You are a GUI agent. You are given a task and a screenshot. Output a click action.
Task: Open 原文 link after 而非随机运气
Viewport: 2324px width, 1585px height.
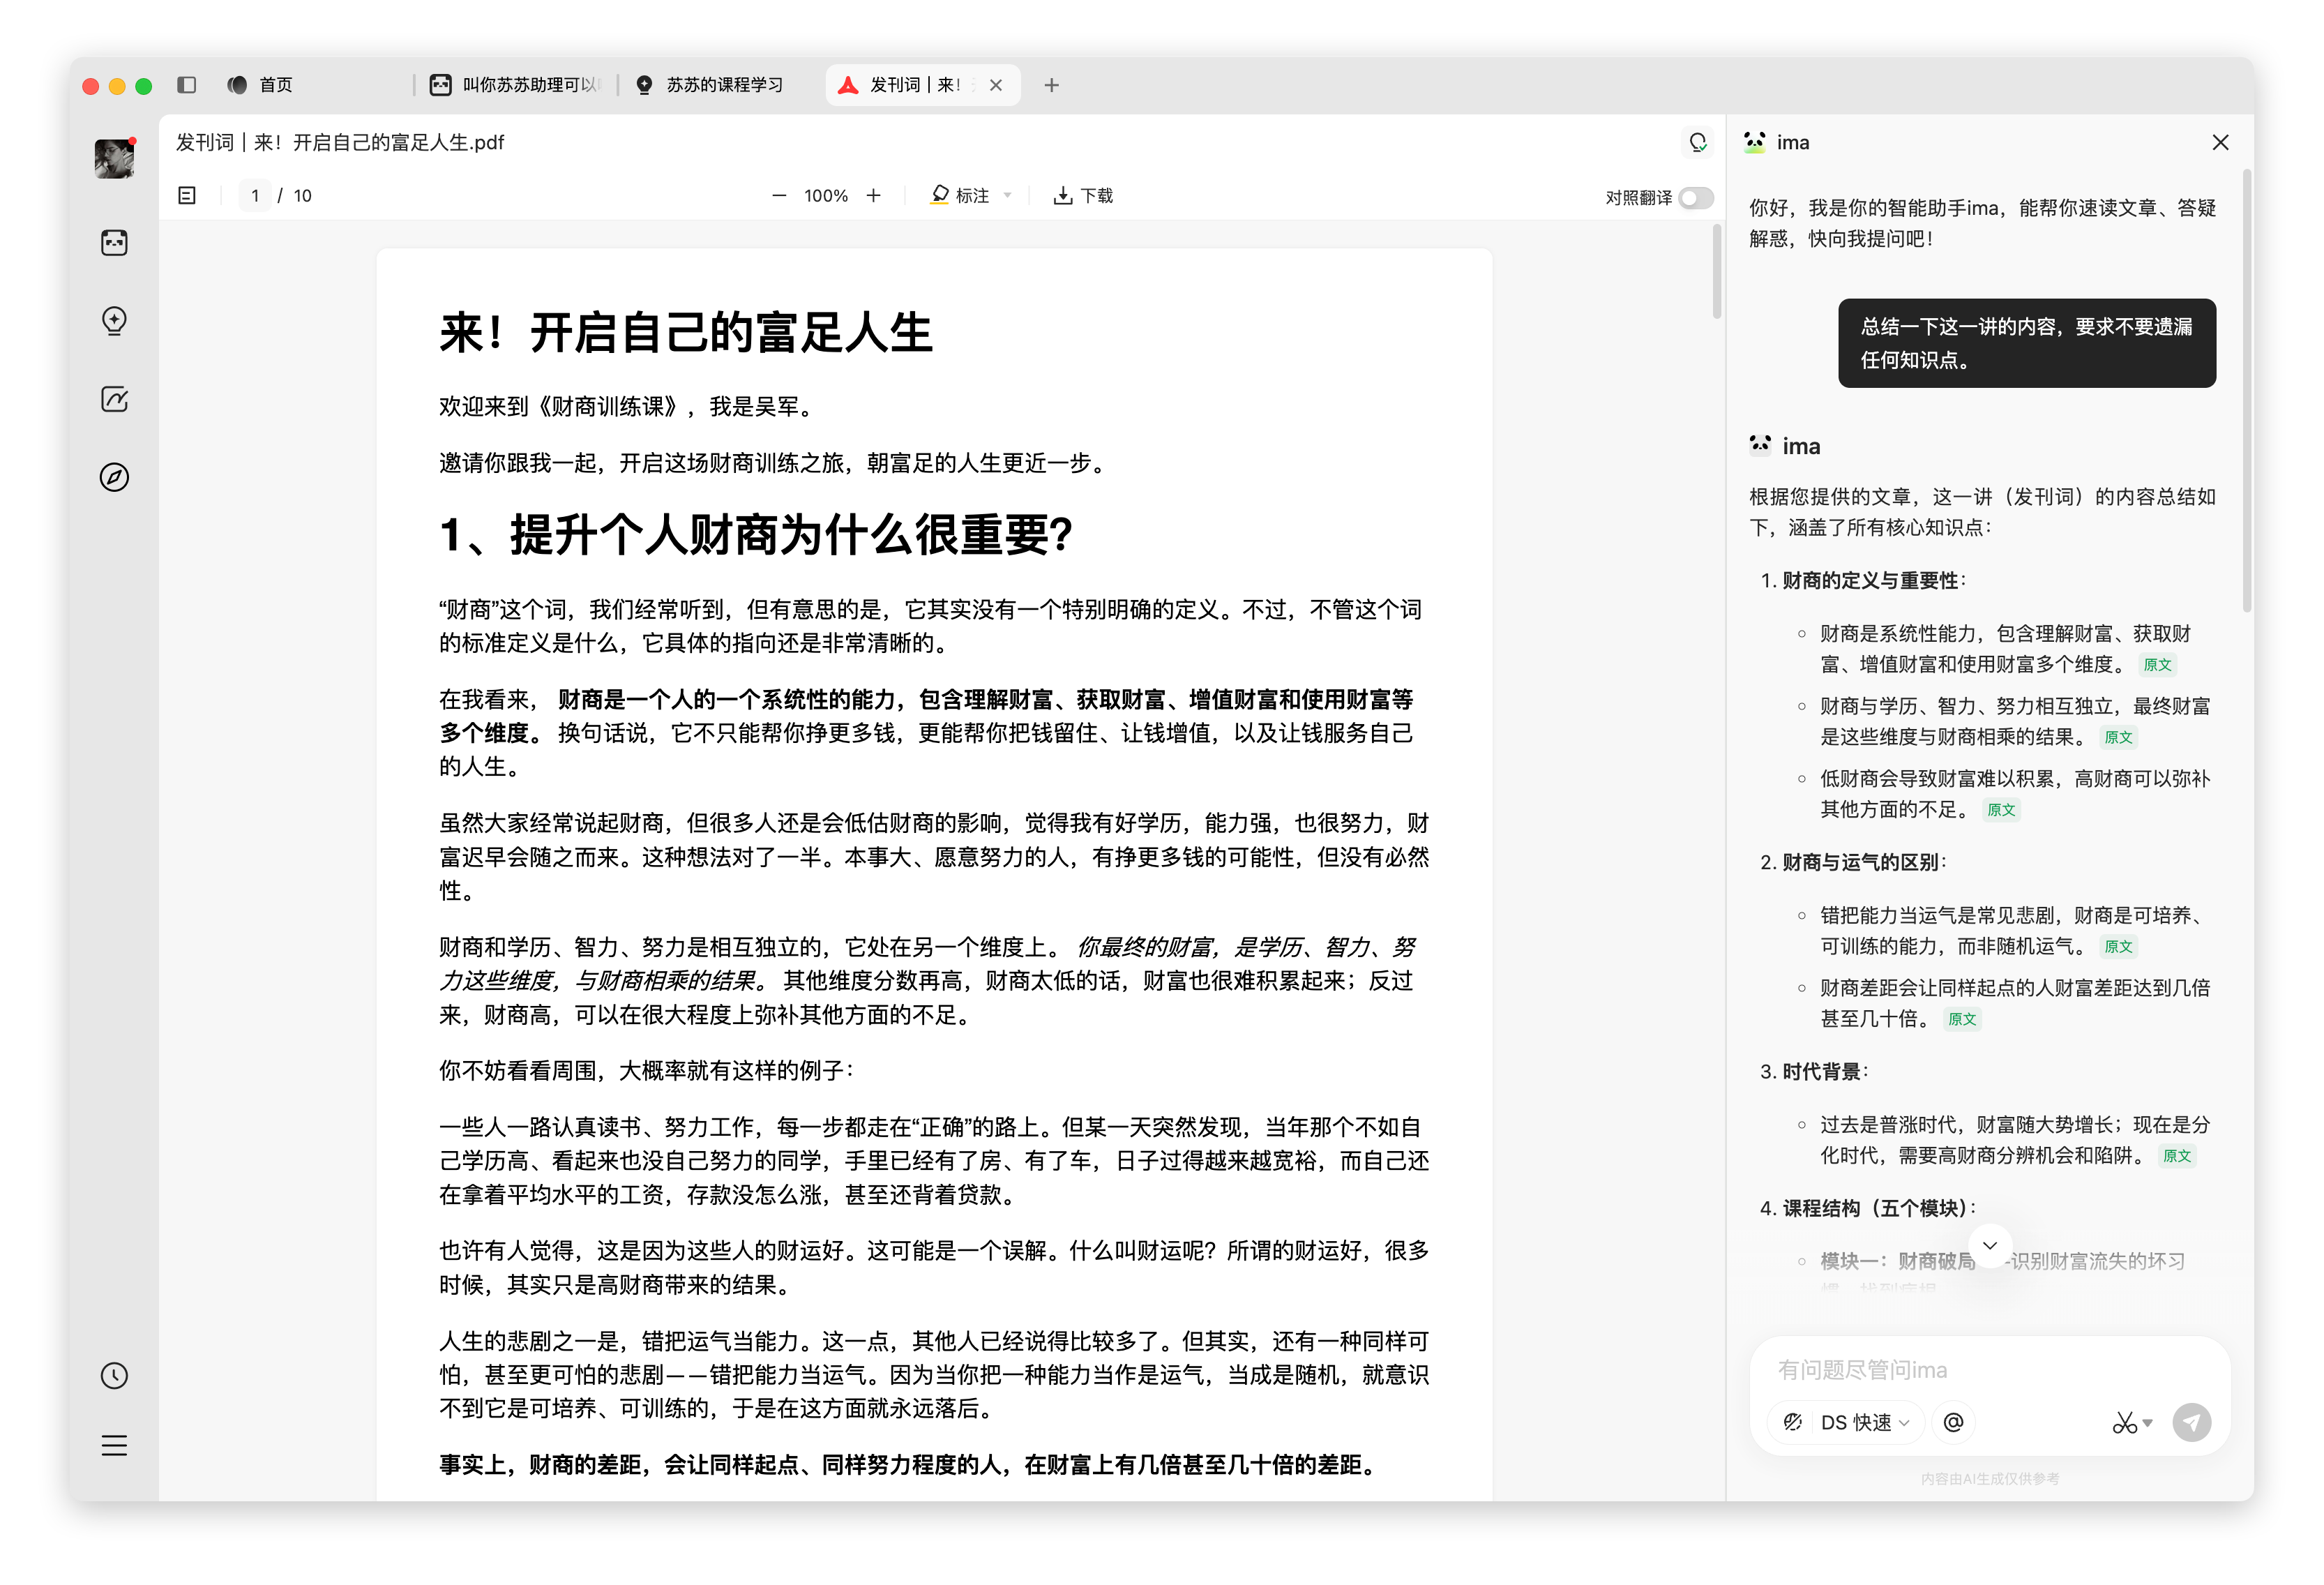pos(2118,947)
